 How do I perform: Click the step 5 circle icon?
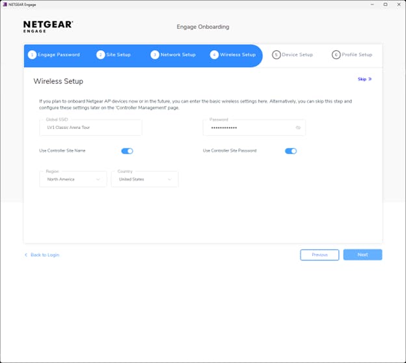coord(277,55)
